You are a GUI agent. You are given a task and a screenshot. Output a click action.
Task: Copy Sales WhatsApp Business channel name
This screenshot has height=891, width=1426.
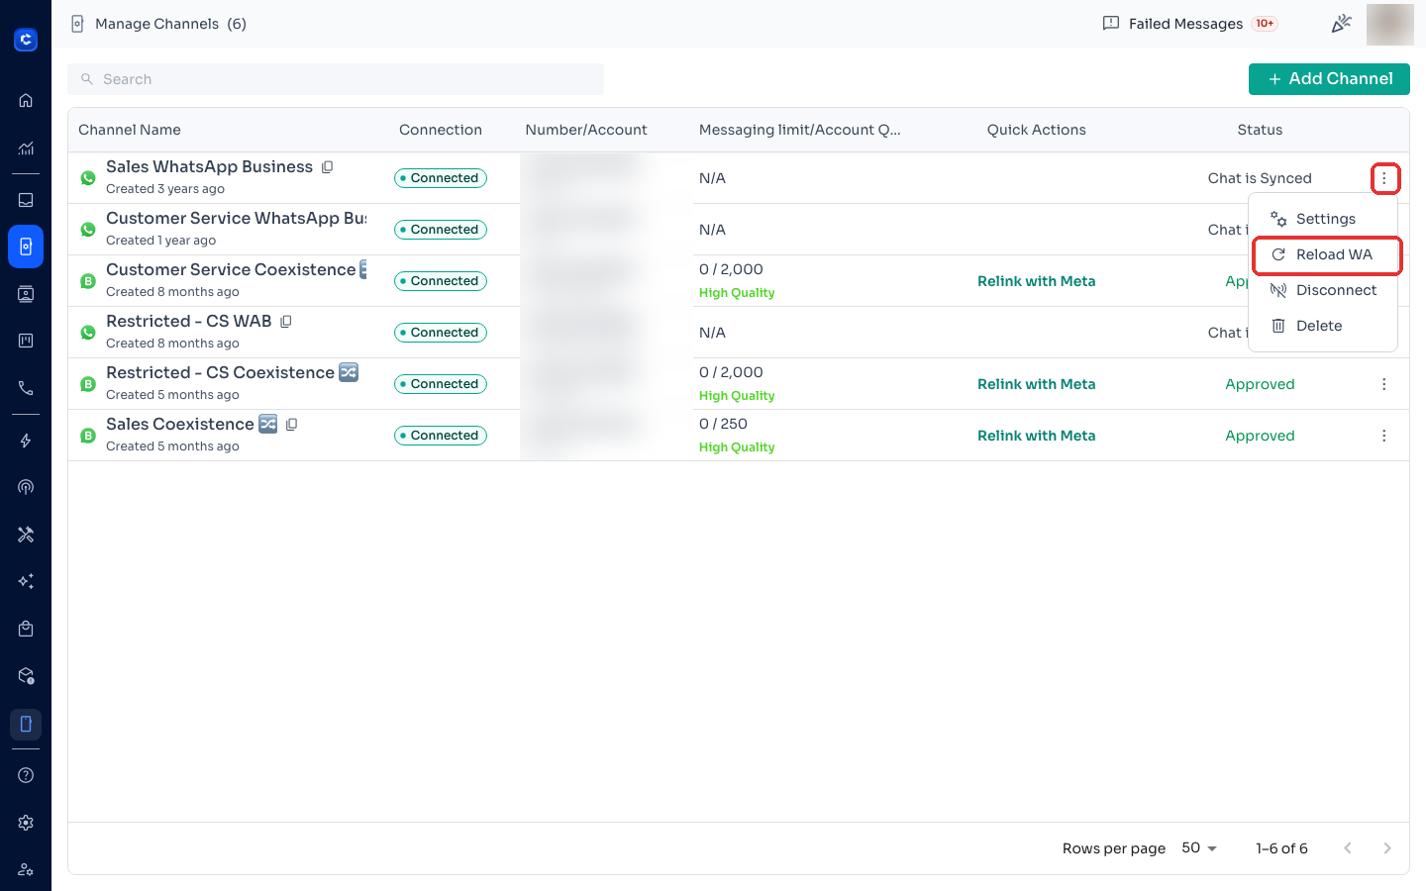327,167
